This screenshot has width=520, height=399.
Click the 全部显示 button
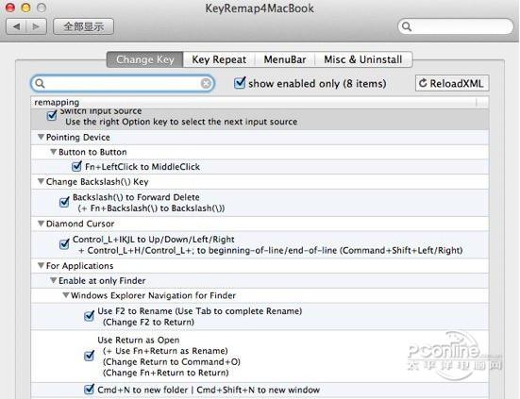pos(84,26)
